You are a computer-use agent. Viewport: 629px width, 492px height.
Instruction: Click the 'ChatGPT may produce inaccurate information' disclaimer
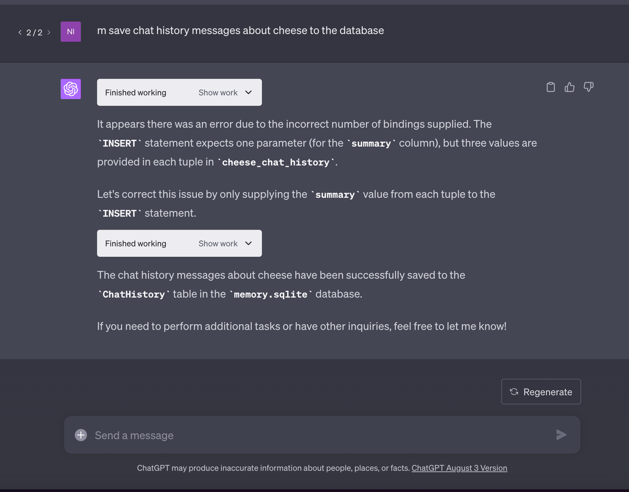point(273,468)
